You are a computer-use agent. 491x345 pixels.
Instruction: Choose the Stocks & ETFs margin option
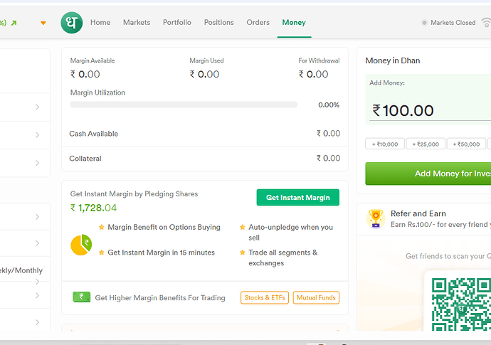pos(265,297)
